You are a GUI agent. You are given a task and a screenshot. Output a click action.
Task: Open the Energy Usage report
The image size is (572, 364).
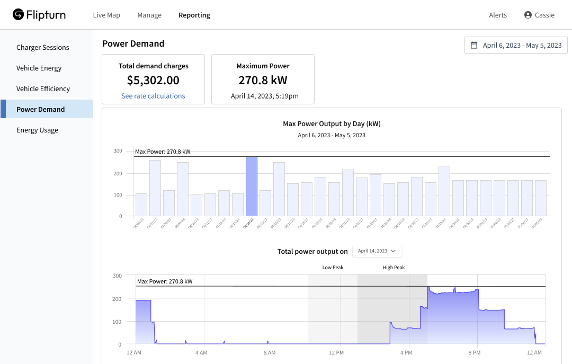pyautogui.click(x=38, y=130)
